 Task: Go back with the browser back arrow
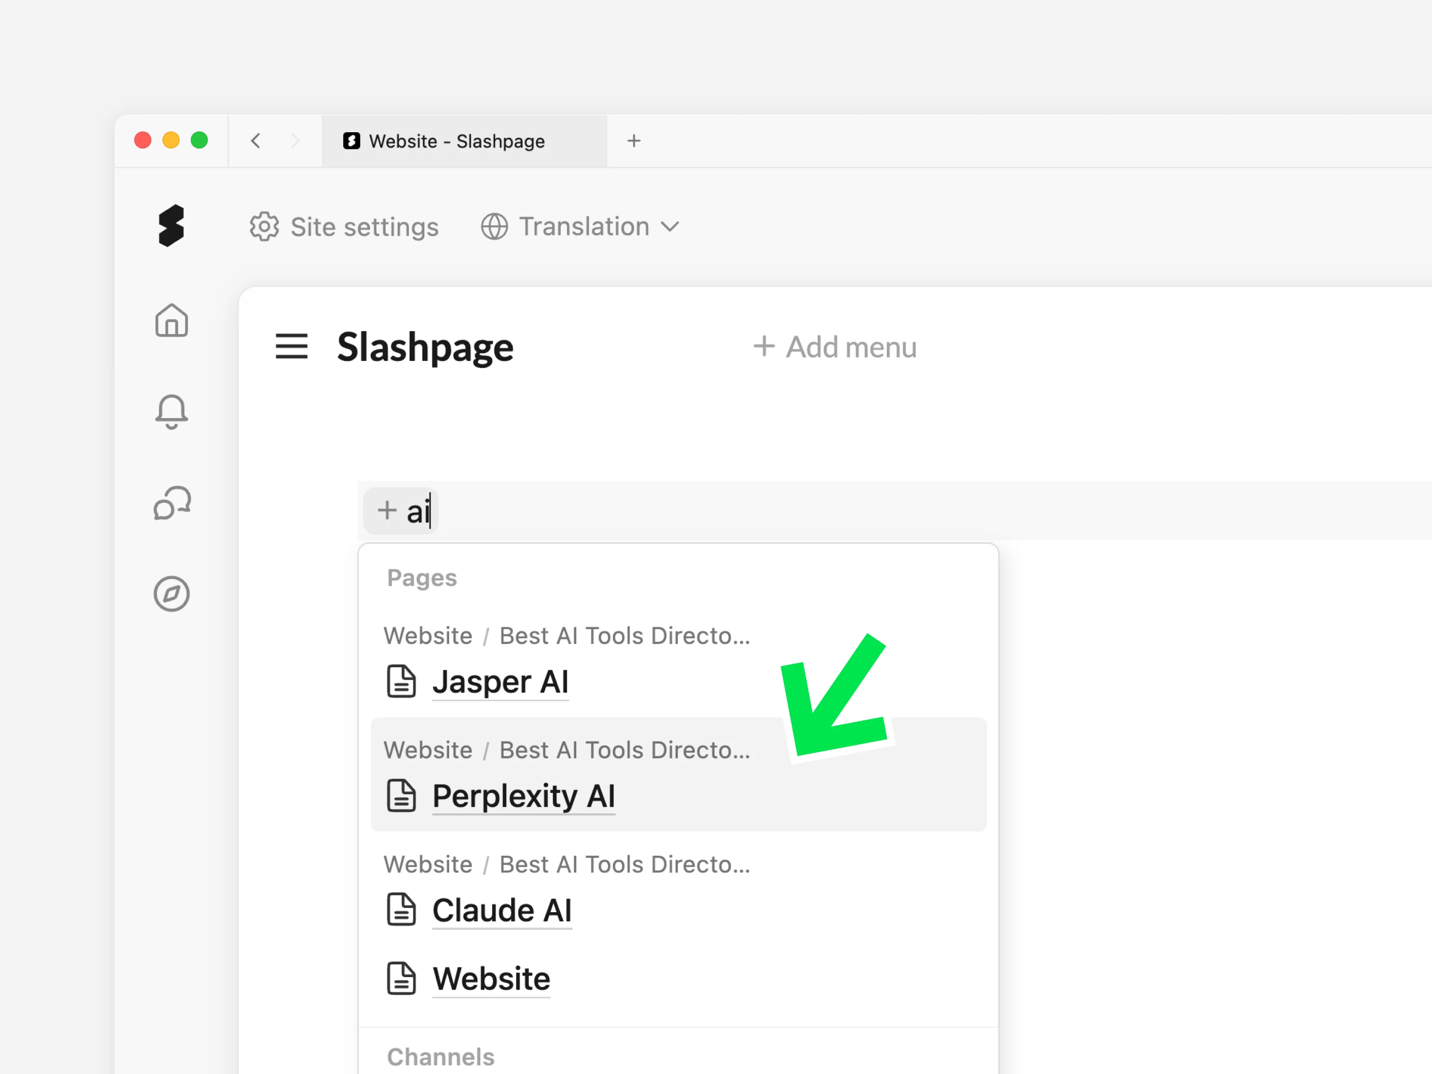coord(256,140)
